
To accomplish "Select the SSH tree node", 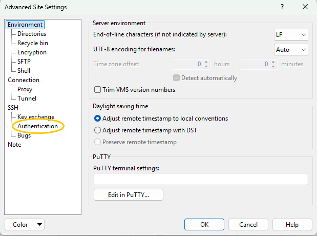I will 13,108.
